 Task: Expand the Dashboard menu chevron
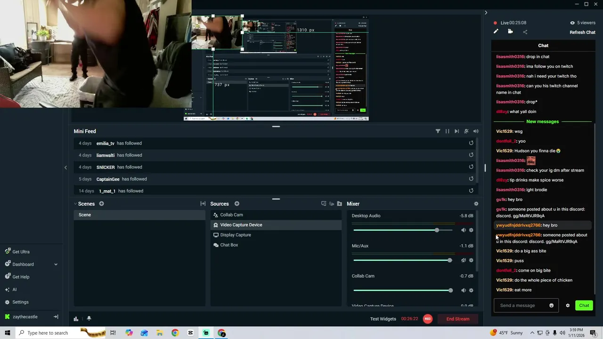click(56, 265)
